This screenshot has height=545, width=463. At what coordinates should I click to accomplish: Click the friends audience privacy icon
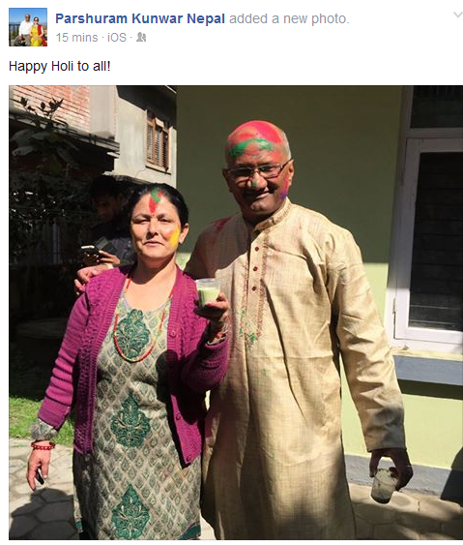(141, 37)
